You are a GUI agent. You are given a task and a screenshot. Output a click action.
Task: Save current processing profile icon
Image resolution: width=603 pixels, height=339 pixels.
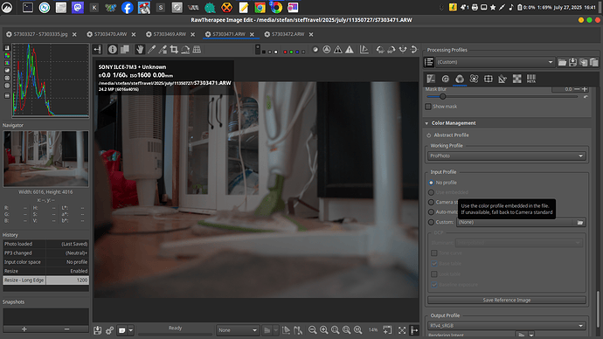tap(572, 62)
